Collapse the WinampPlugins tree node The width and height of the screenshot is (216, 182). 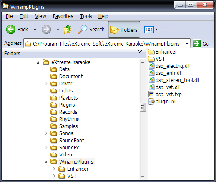click(46, 162)
